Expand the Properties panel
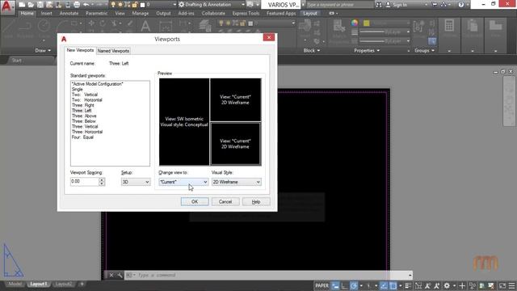The image size is (517, 291). [x=367, y=50]
